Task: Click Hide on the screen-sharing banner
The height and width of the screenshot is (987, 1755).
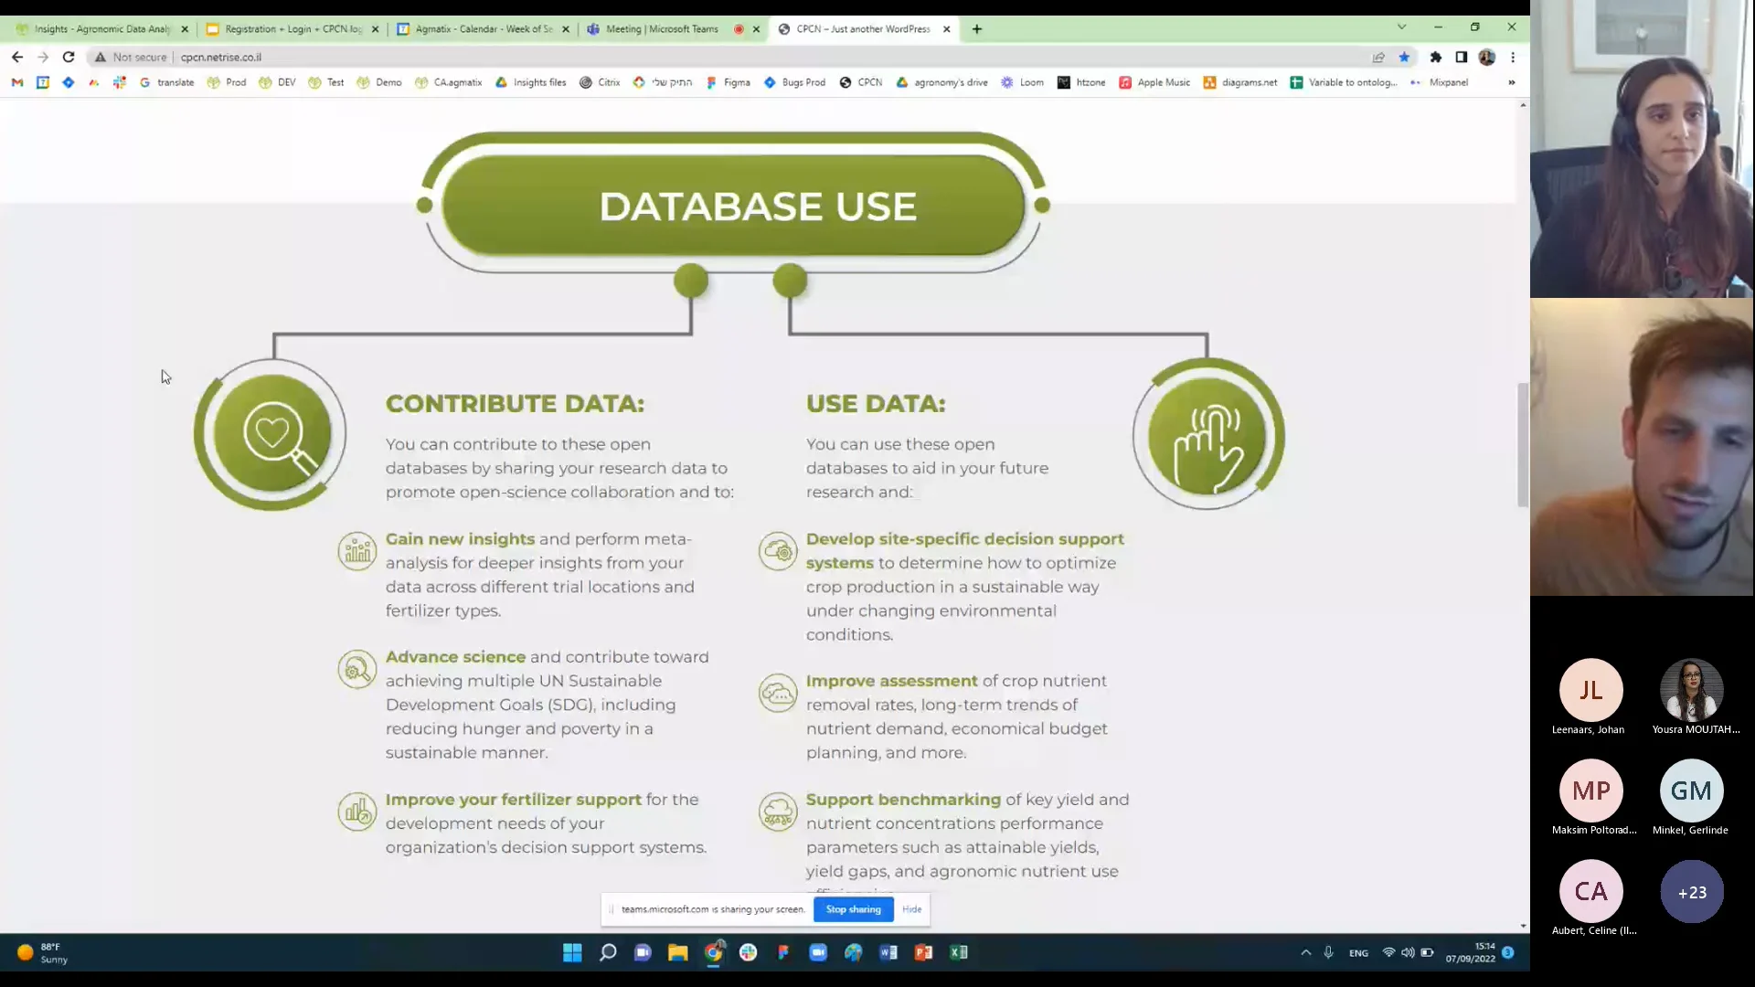Action: [911, 909]
